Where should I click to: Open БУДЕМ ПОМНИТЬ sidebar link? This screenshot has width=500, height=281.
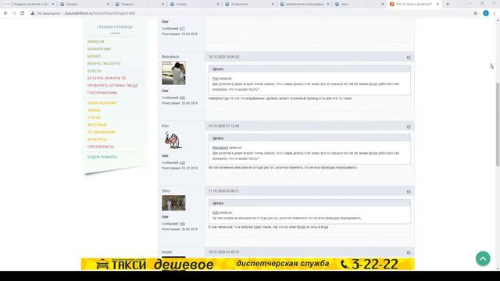click(102, 158)
